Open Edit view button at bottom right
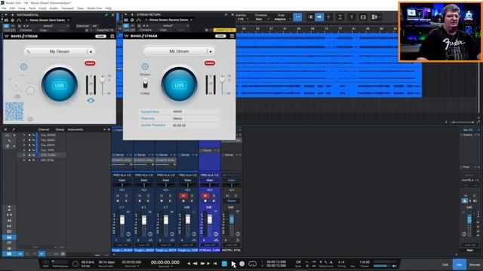The image size is (483, 271). pyautogui.click(x=445, y=264)
